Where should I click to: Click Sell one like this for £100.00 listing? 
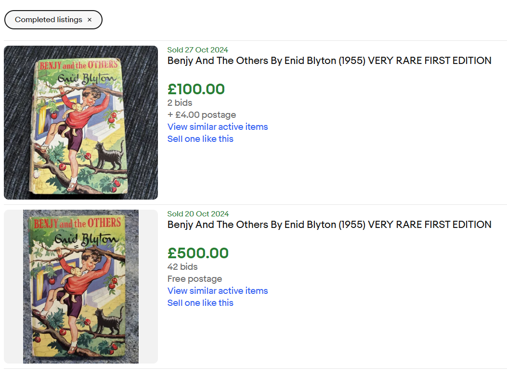200,139
